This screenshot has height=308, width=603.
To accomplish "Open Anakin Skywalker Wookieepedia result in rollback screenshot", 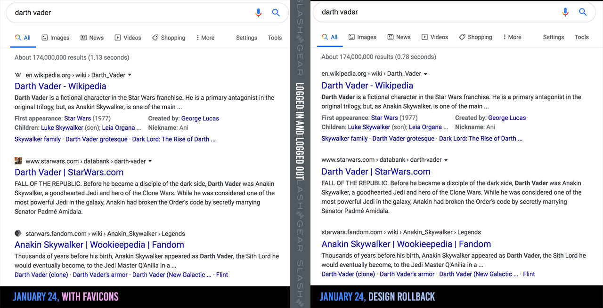I will [406, 244].
